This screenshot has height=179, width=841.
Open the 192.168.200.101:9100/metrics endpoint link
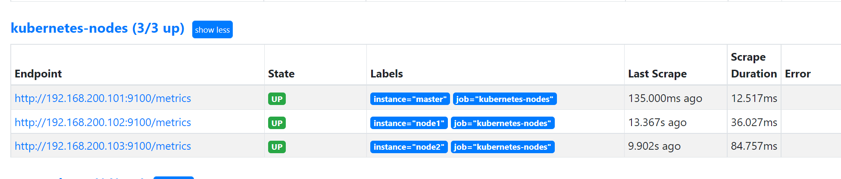pos(103,98)
